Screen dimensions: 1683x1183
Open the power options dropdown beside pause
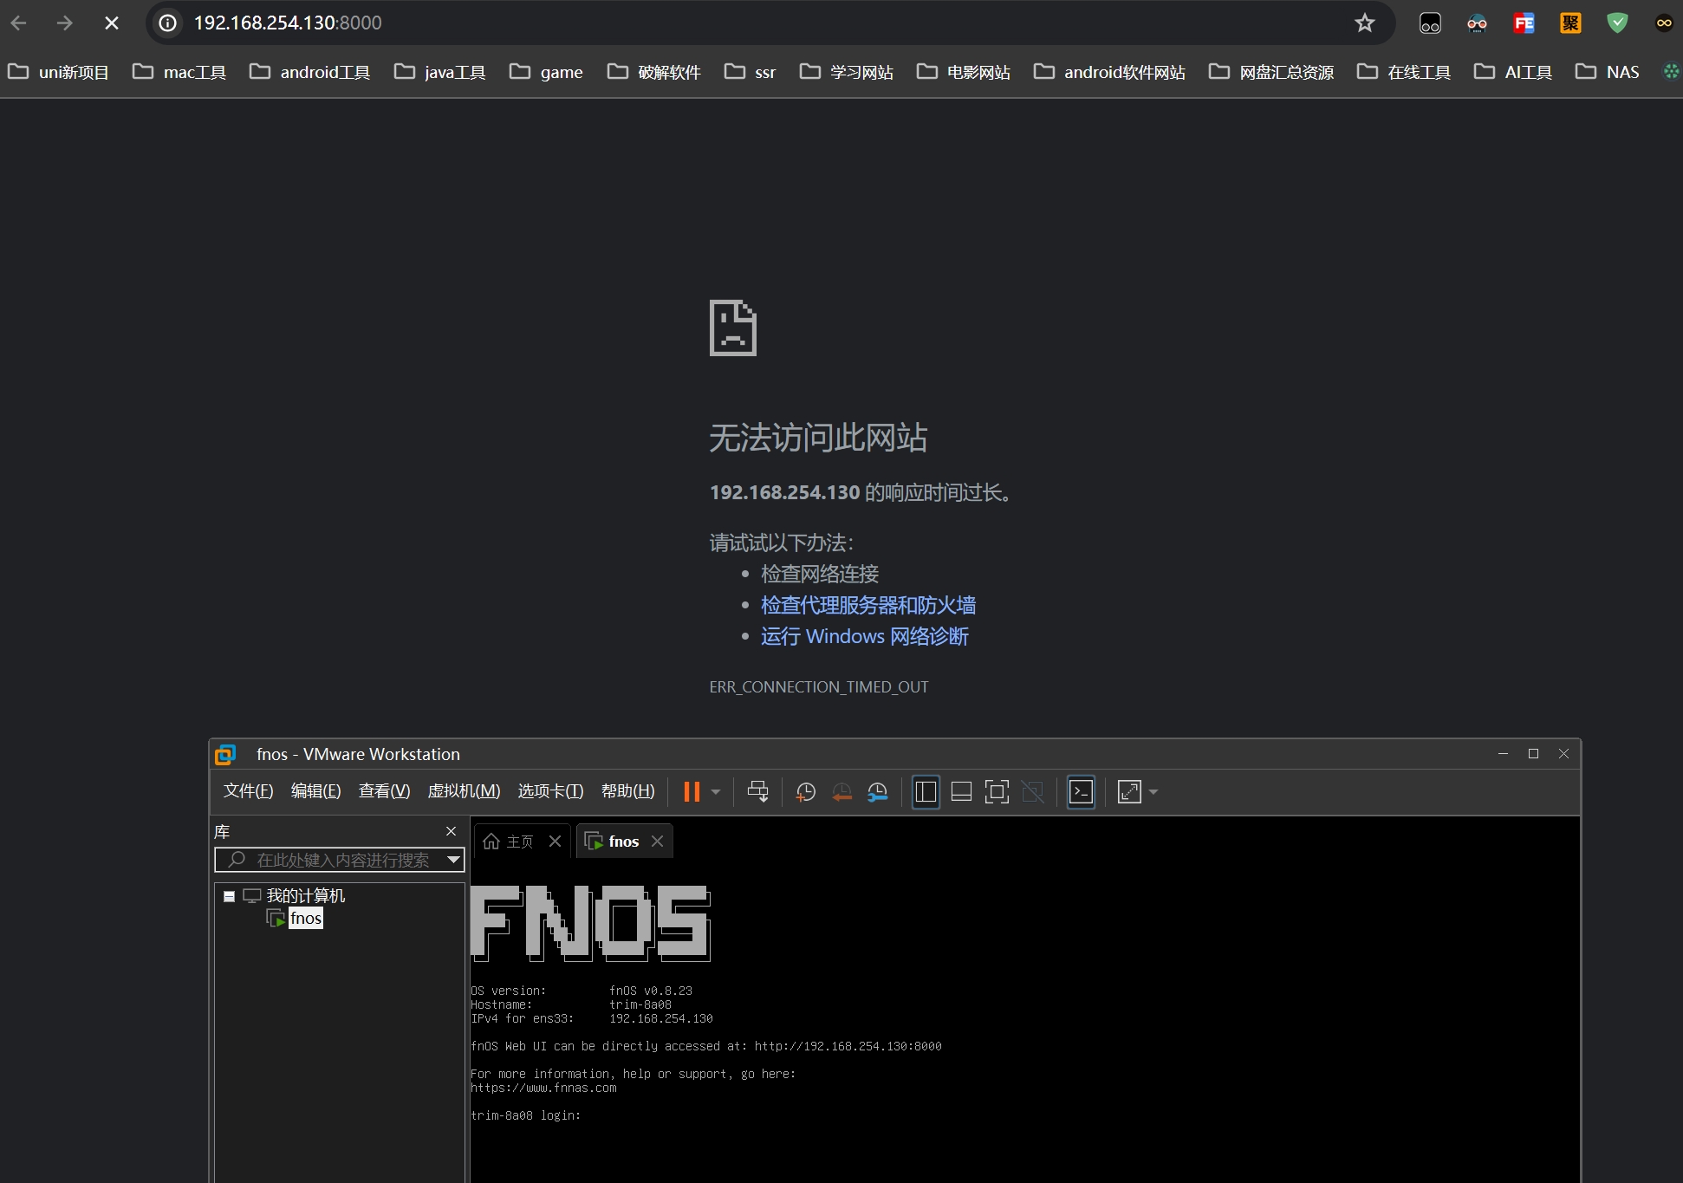(716, 791)
